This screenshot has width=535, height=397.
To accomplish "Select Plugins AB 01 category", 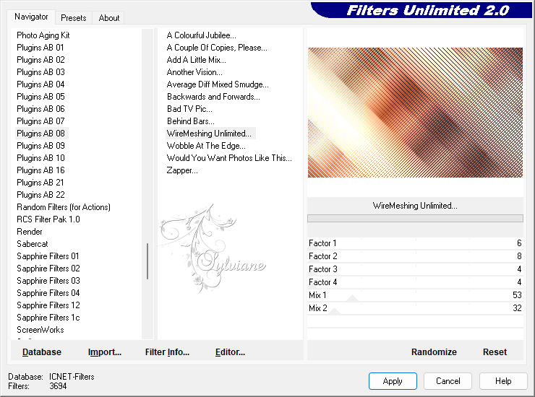I will tap(40, 48).
